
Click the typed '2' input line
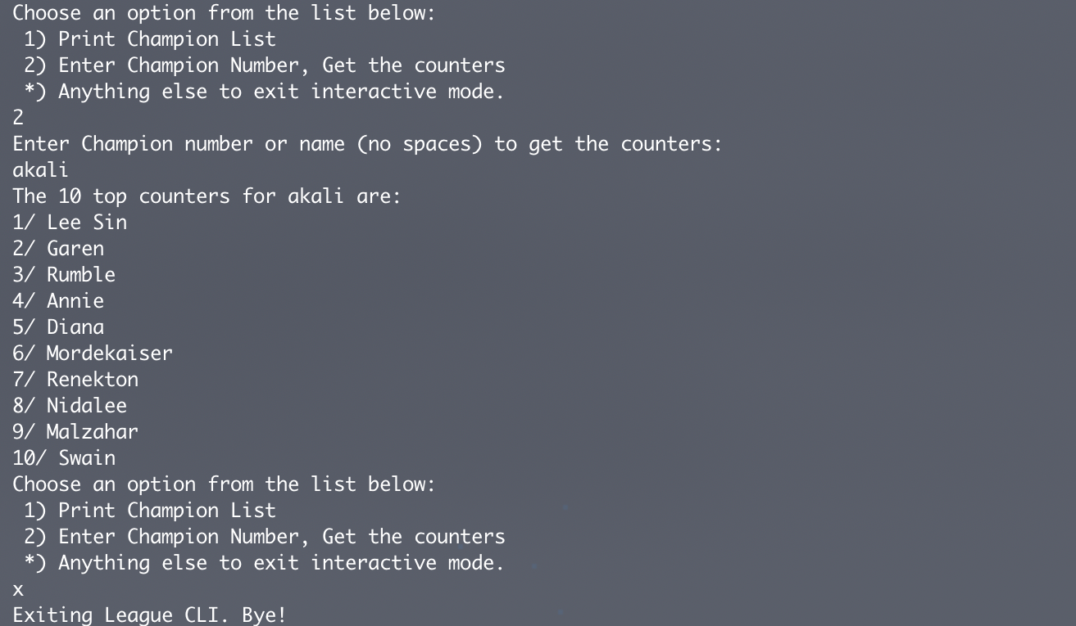(18, 117)
